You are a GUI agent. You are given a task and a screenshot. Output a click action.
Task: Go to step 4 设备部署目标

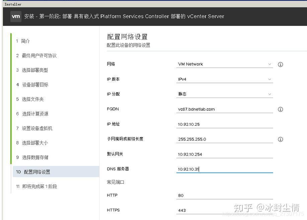[x=32, y=85]
